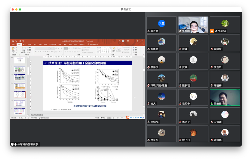Screen dimensions: 252x160
Task: Toggle Bold formatting in font group
Action: (36, 52)
